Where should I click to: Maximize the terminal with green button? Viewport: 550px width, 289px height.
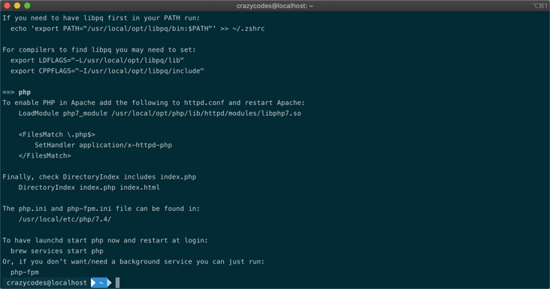click(27, 5)
